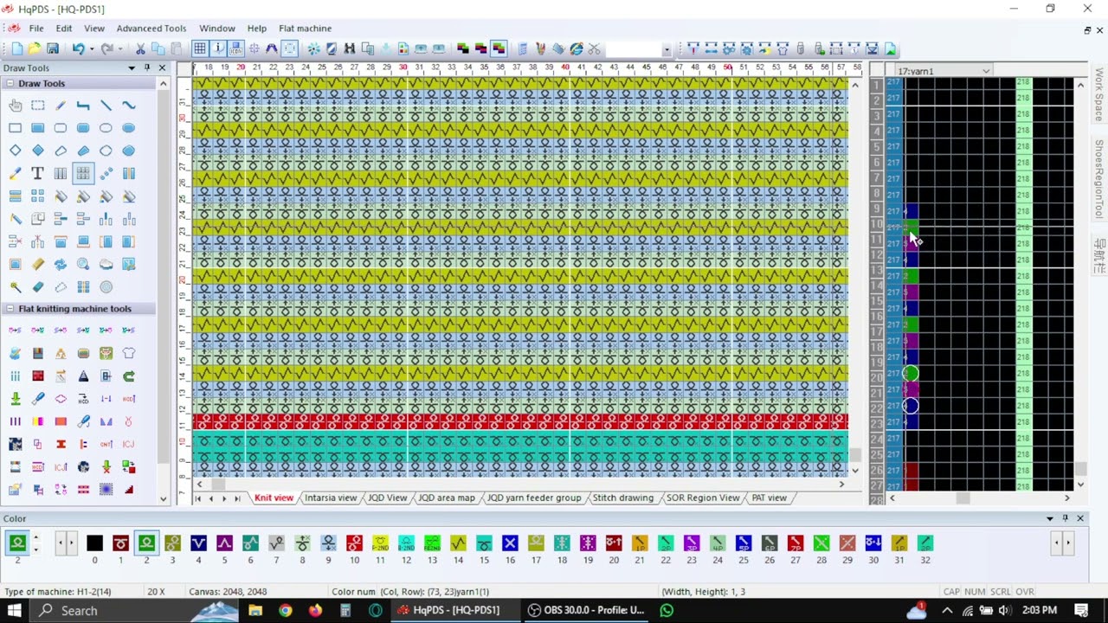Select the straight line draw tool
Screen dimensions: 1108x623
point(106,106)
